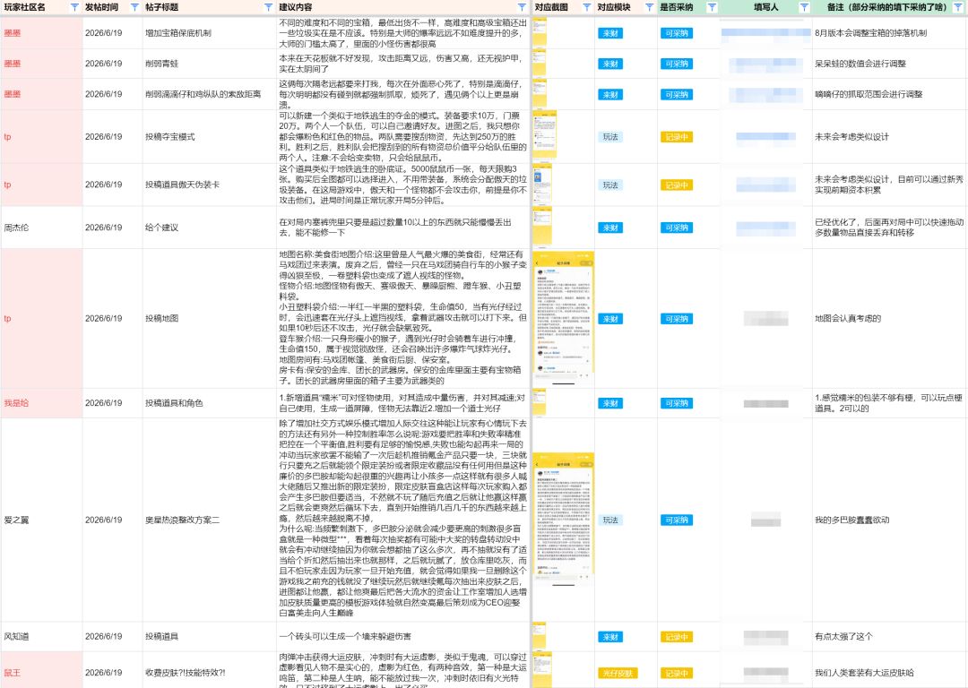
Task: Open screenshot thumbnail in 增加宝箱保底机制 row
Action: pyautogui.click(x=540, y=31)
